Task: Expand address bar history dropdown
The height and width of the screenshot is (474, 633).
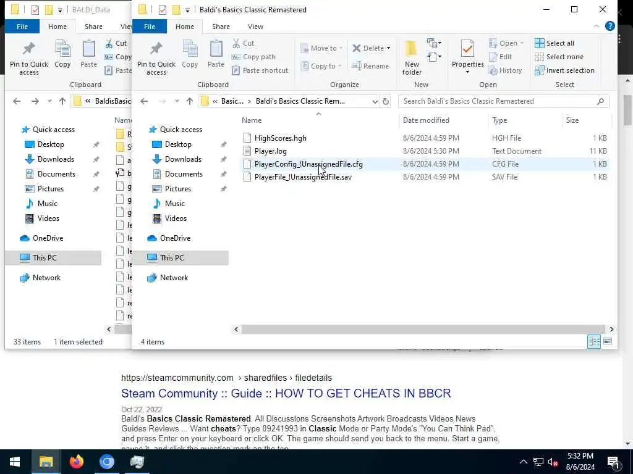Action: 375,101
